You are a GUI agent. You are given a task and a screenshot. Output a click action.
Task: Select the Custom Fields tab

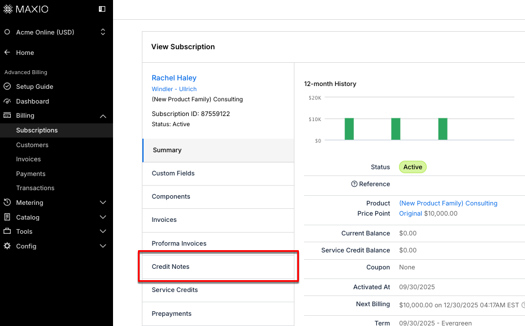click(x=172, y=173)
